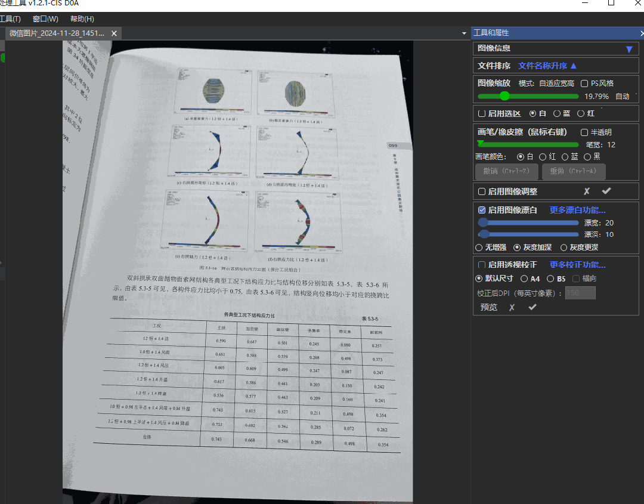Enable the 半透明 checkbox
This screenshot has width=644, height=504.
[x=584, y=132]
